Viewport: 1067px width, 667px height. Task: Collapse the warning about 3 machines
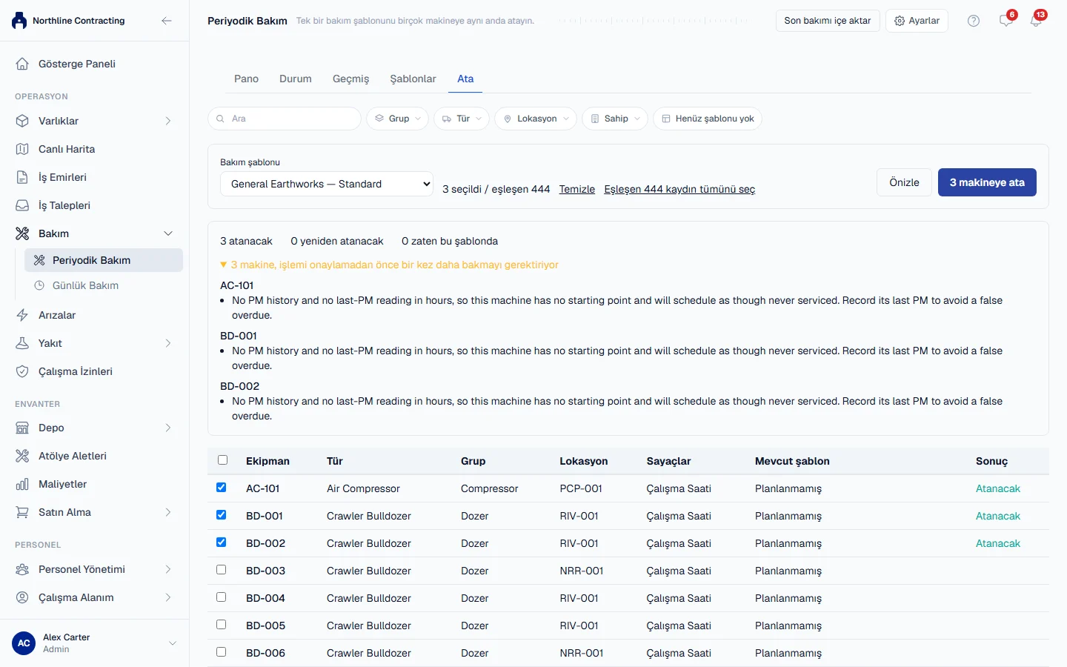[389, 265]
